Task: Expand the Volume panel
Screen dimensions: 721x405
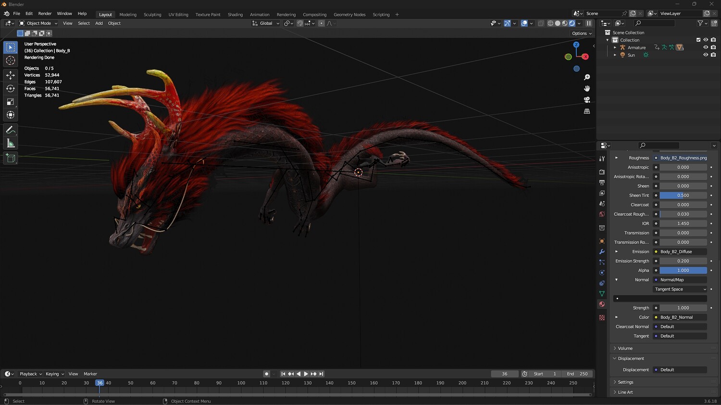Action: tap(625, 348)
